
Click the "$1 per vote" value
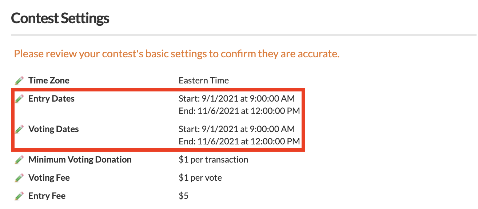tap(200, 178)
